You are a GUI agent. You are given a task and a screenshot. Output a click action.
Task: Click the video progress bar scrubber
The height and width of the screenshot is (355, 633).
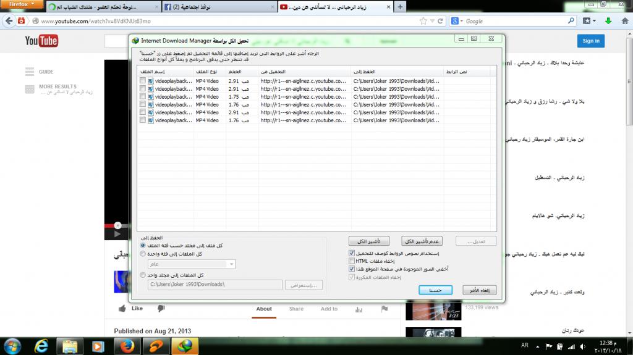[x=117, y=225]
